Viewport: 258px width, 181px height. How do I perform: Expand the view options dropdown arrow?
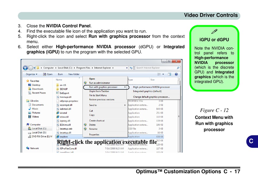(163, 74)
